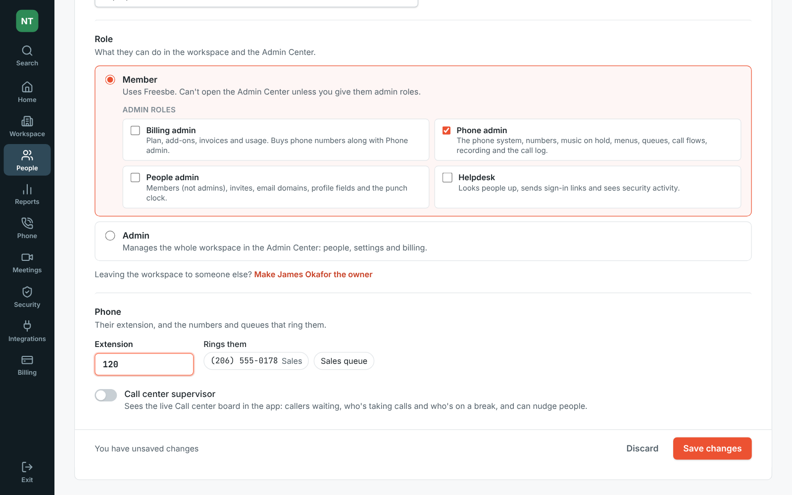This screenshot has width=792, height=495.
Task: Click the Save changes button
Action: [712, 448]
